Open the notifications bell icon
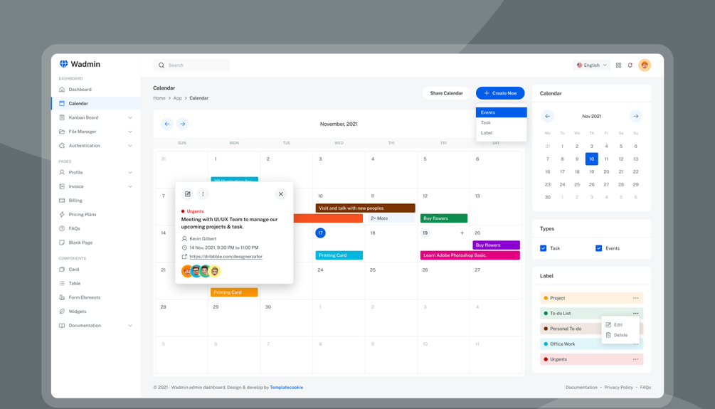The height and width of the screenshot is (409, 715). (630, 65)
